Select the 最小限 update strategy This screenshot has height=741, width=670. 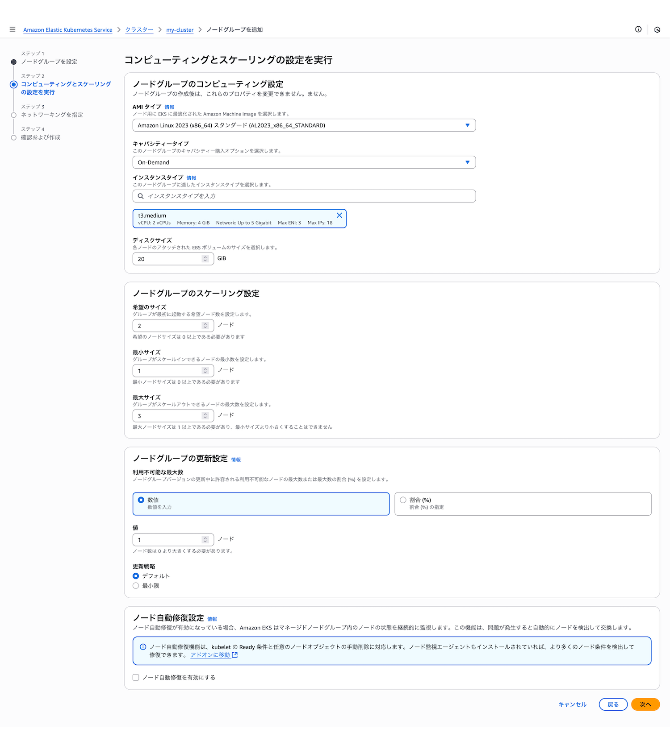136,586
